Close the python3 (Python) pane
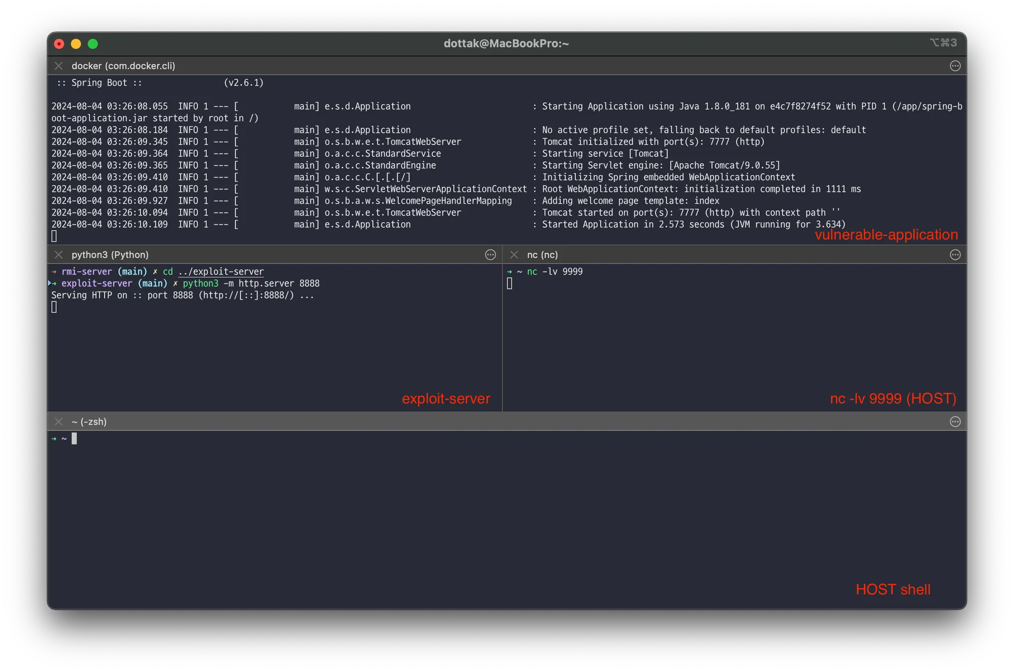 58,255
